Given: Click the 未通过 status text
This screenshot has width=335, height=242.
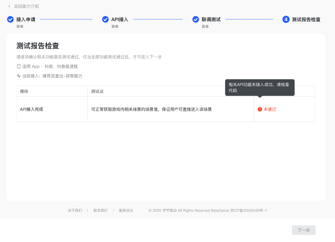Looking at the screenshot, I should tap(269, 109).
